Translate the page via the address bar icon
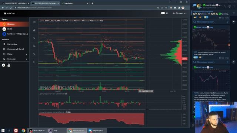 tap(158, 7)
